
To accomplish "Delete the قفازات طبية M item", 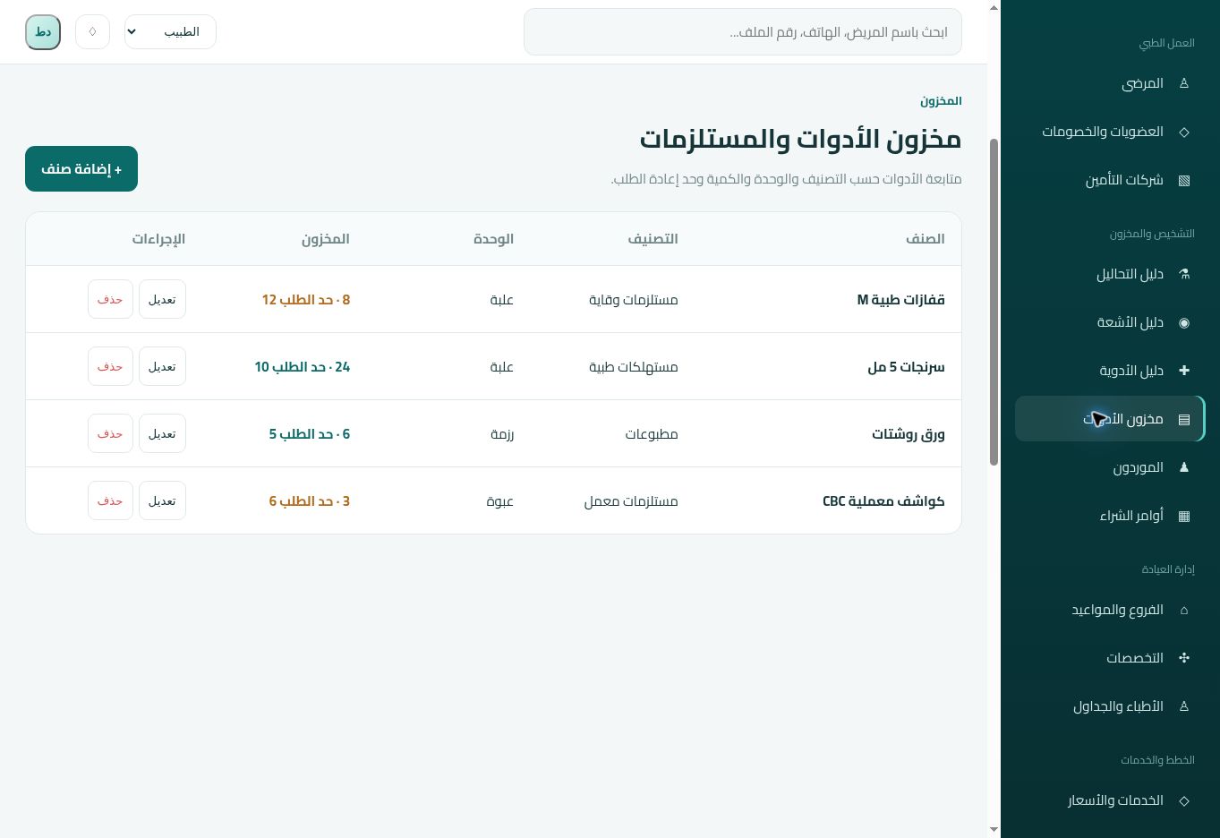I will [x=110, y=299].
